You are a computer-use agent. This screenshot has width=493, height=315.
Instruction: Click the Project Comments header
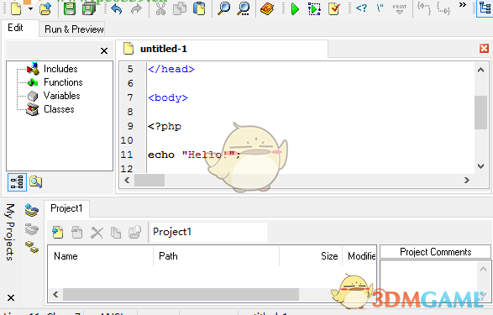click(435, 252)
